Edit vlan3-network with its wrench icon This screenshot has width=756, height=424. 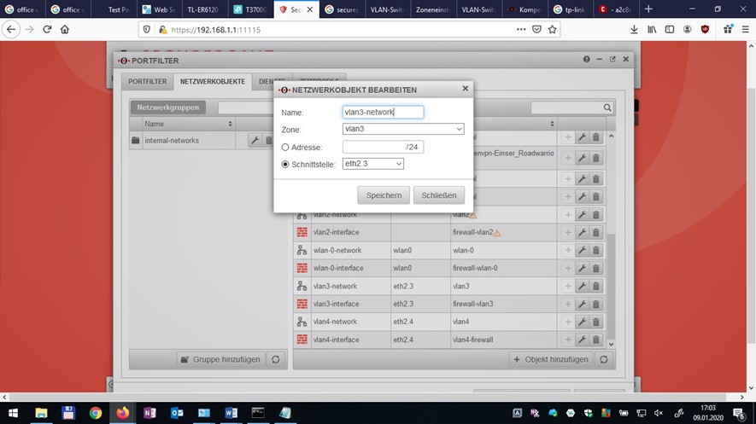(582, 286)
